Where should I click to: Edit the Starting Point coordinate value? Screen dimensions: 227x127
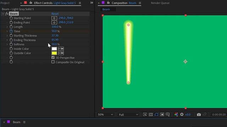(66, 18)
